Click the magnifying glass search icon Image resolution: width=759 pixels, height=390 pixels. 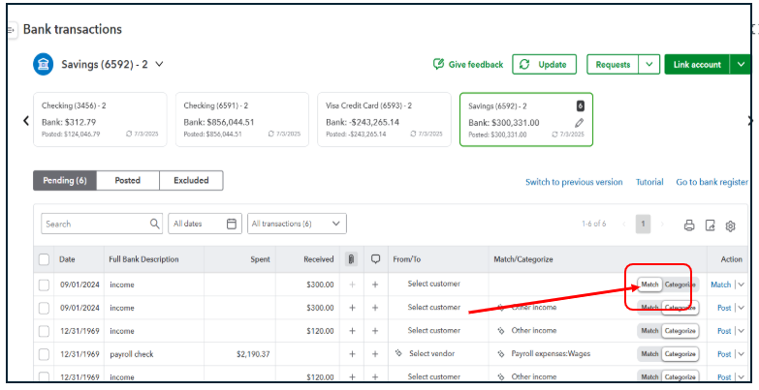pyautogui.click(x=154, y=224)
